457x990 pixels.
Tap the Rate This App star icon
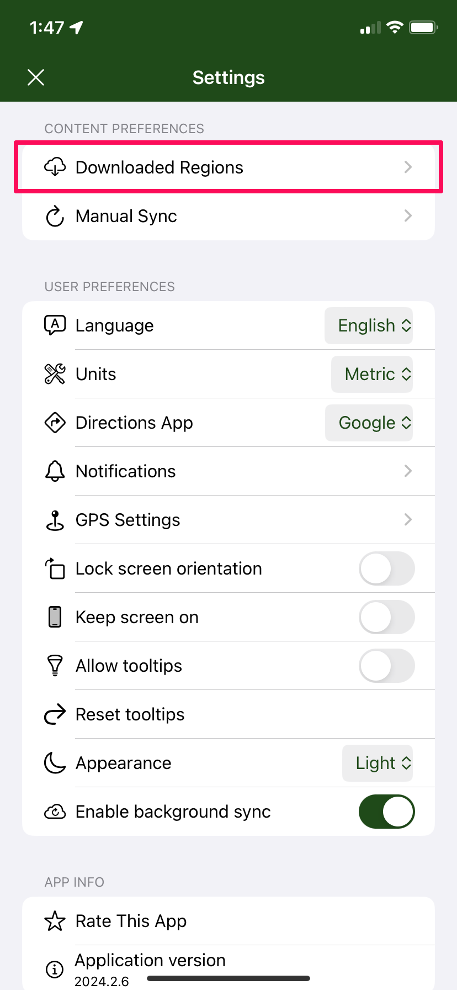coord(55,921)
